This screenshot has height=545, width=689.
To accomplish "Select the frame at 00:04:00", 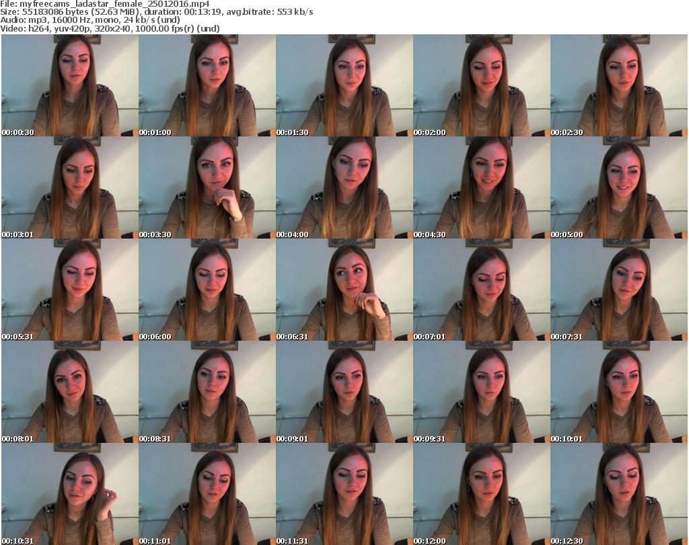I will click(x=344, y=187).
